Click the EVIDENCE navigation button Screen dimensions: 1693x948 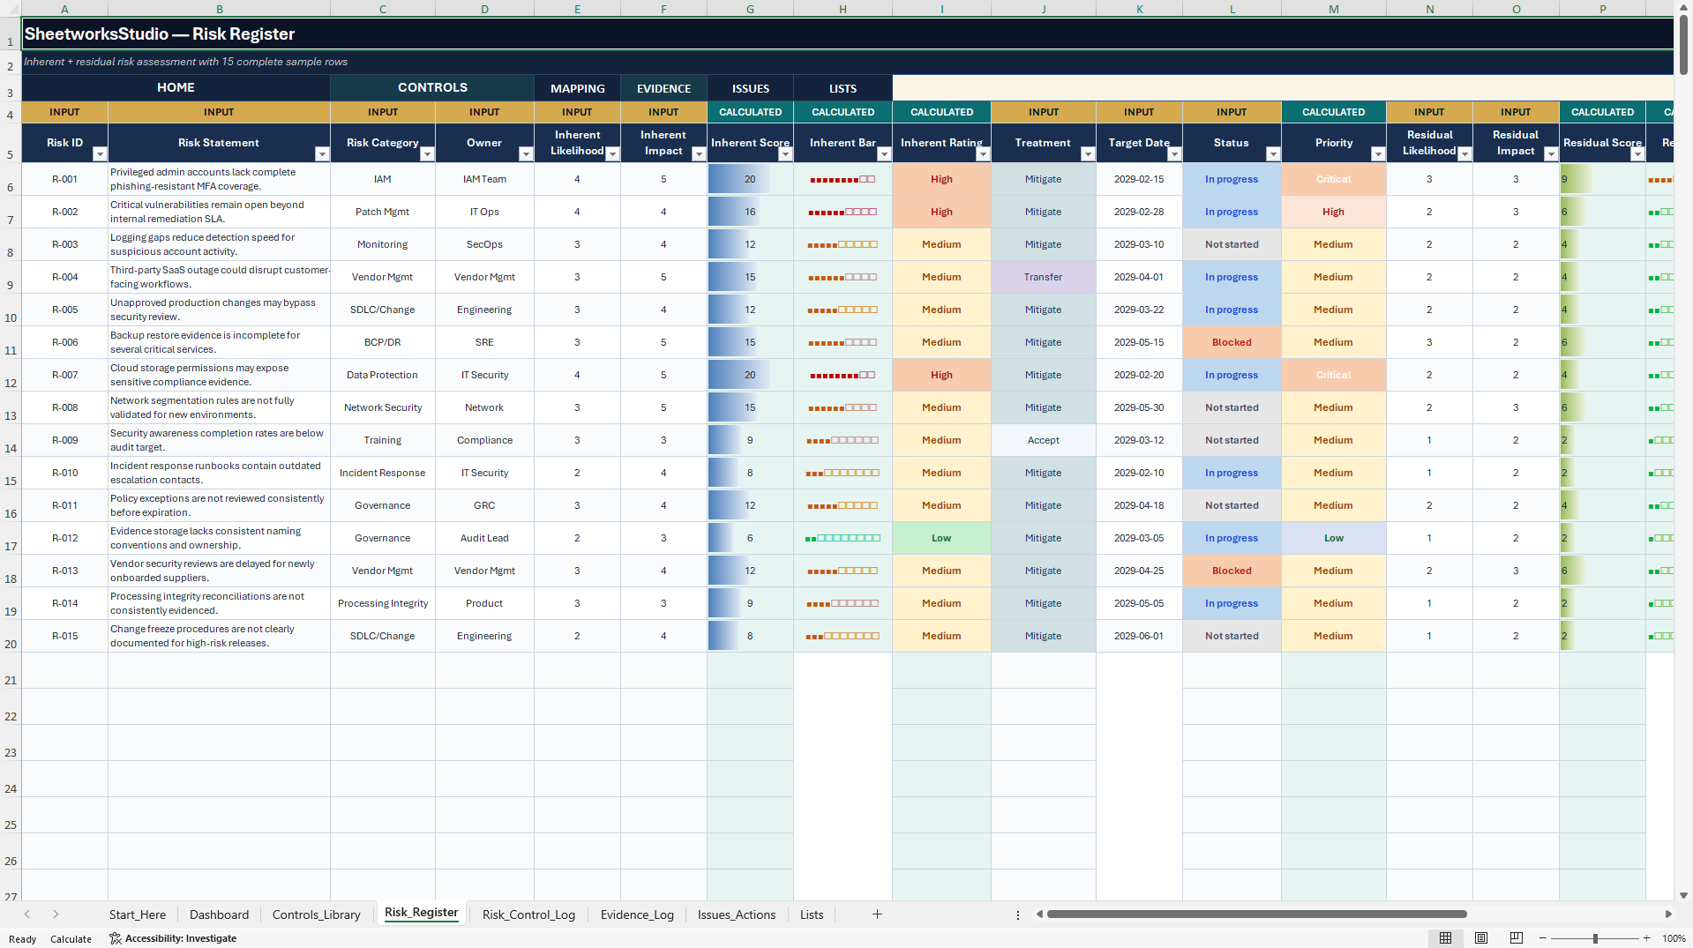663,88
